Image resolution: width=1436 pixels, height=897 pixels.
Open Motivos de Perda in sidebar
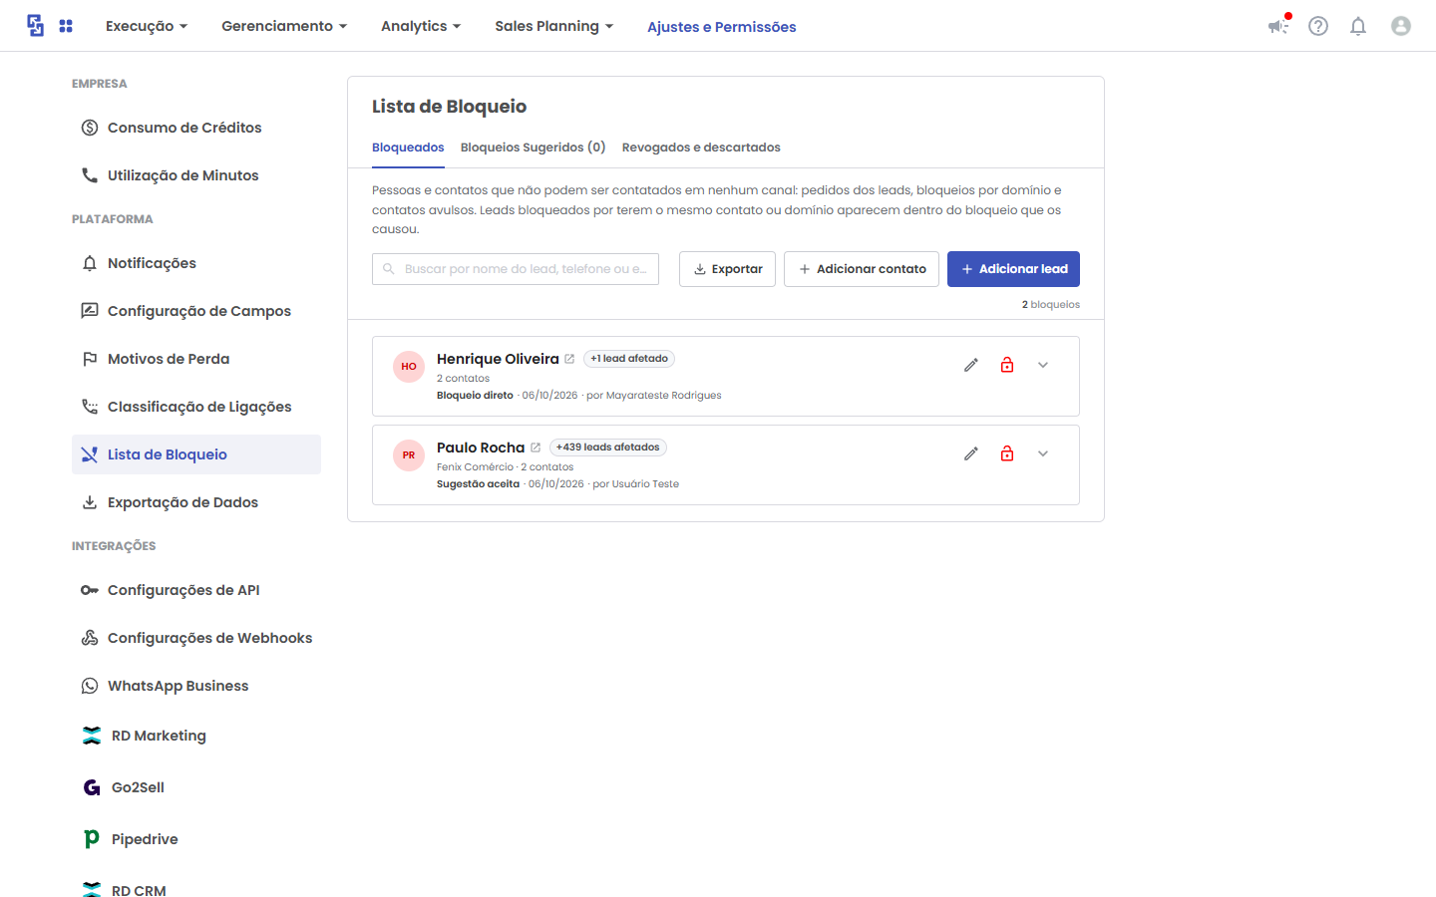[196, 359]
